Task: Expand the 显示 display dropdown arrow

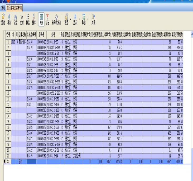Action: [x=79, y=19]
